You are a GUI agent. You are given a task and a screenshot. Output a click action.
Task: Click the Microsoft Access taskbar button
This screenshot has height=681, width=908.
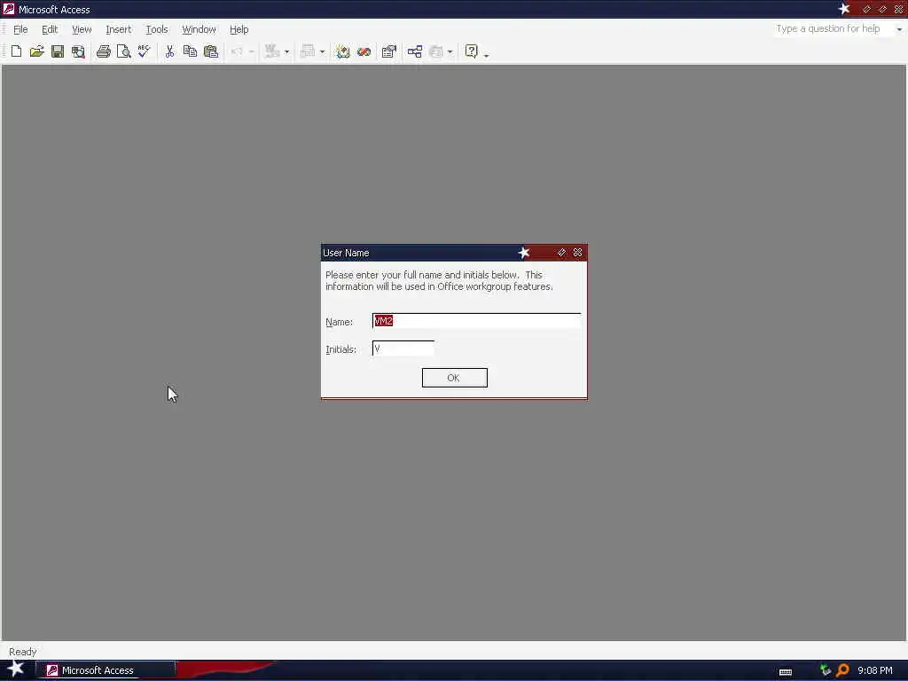pos(106,670)
